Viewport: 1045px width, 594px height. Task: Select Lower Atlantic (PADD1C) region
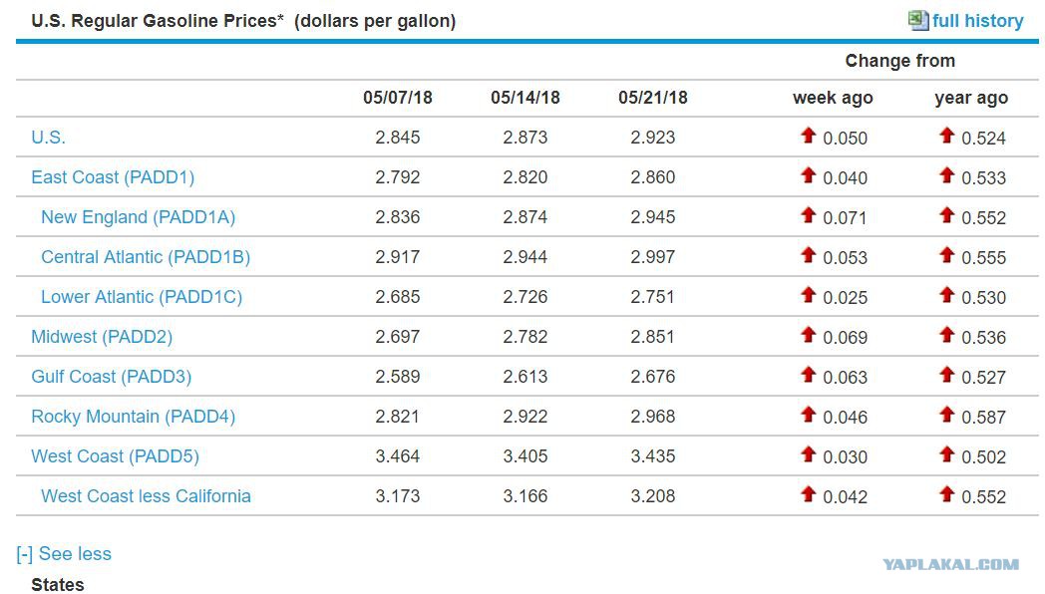[142, 297]
